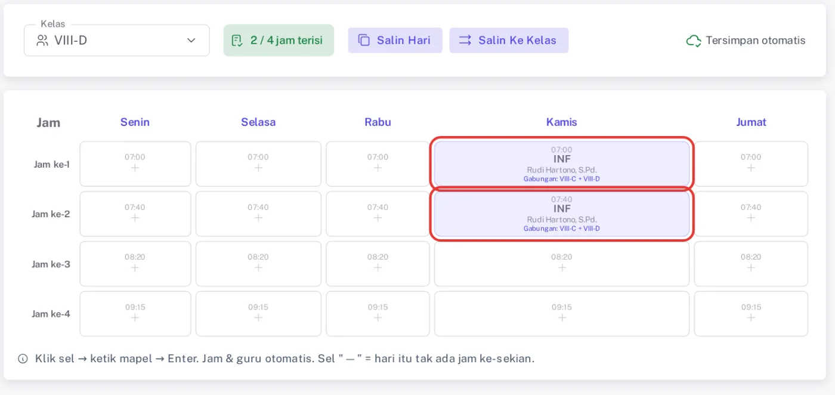The width and height of the screenshot is (835, 395).
Task: Click the dropdown chevron next to VIII-D
Action: click(191, 41)
